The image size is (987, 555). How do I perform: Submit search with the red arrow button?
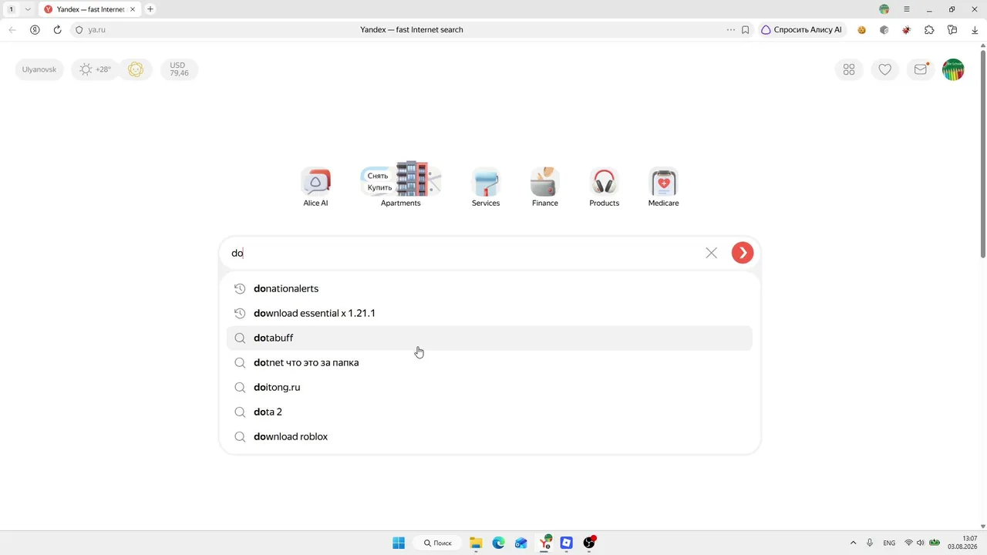pyautogui.click(x=743, y=253)
